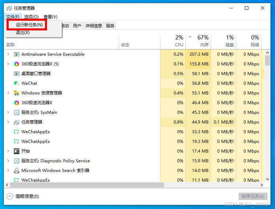The width and height of the screenshot is (275, 209).
Task: Click the Antimalware Service Executable process icon
Action: click(17, 54)
